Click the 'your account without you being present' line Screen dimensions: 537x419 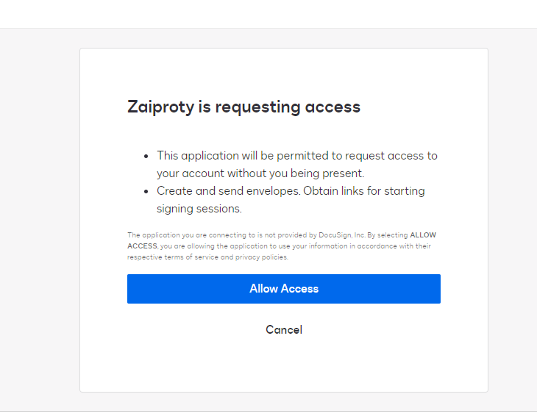[260, 173]
